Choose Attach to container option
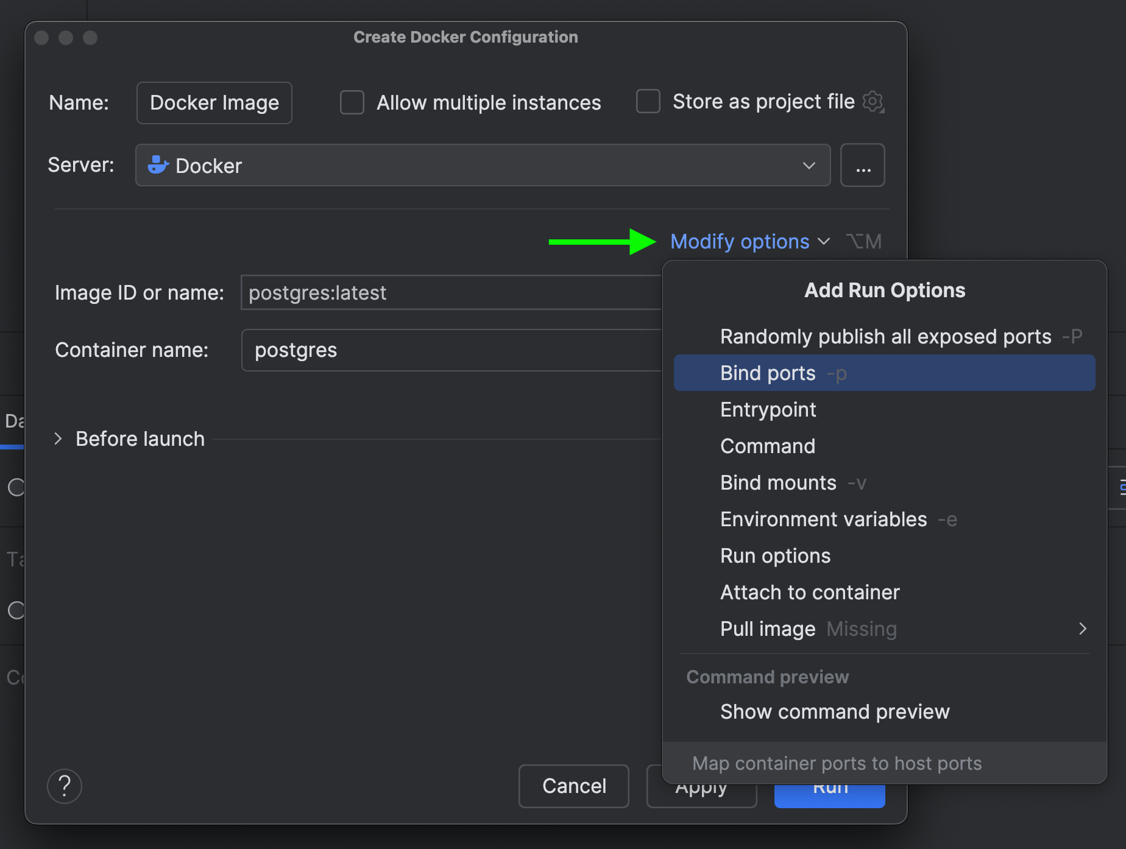The image size is (1126, 849). pyautogui.click(x=809, y=592)
